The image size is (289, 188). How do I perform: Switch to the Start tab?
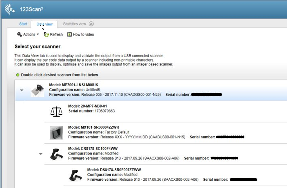point(23,24)
